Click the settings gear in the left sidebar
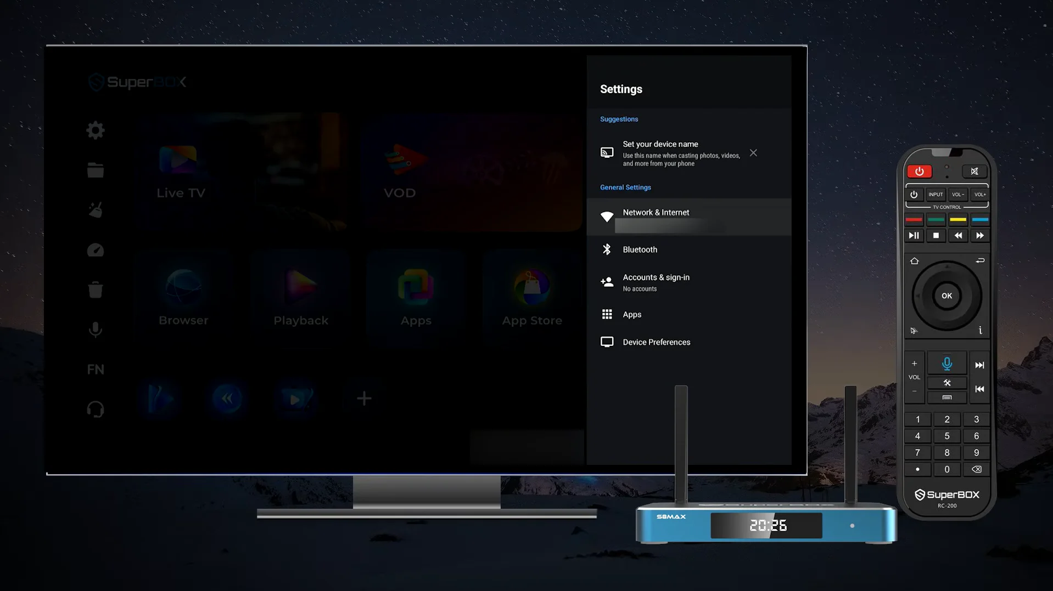1053x591 pixels. click(96, 130)
